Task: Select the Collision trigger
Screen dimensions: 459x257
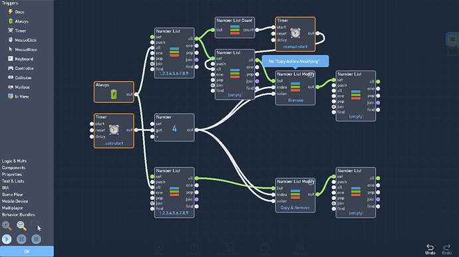Action: pos(19,78)
